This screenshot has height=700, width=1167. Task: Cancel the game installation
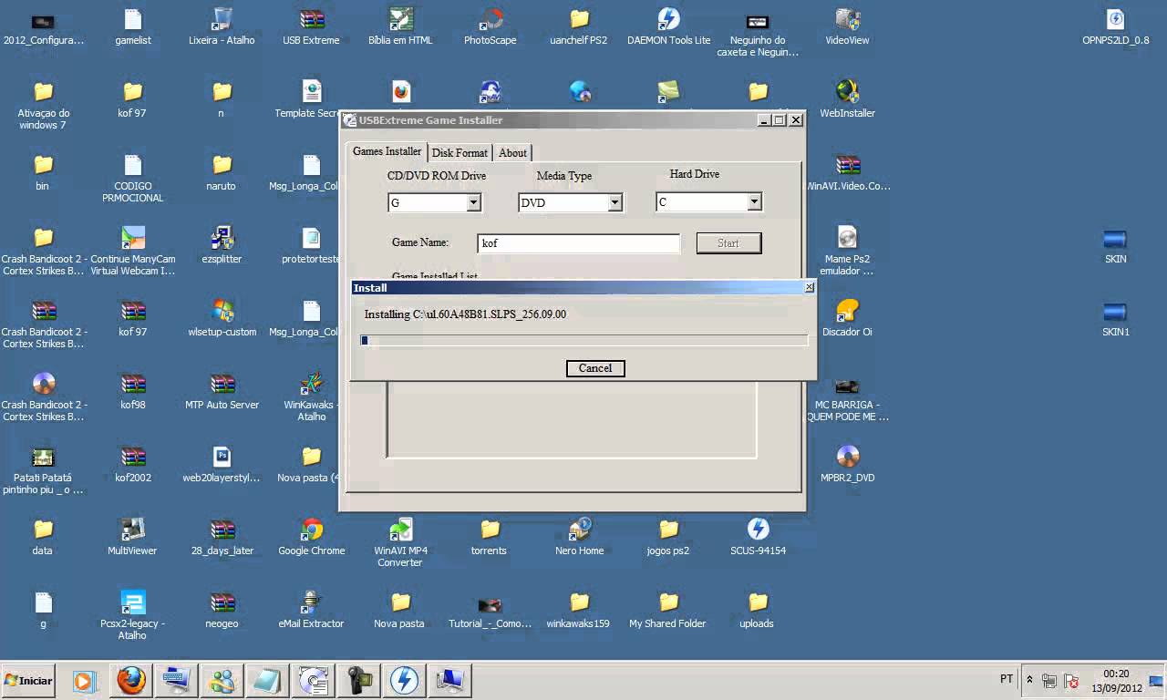[x=595, y=368]
